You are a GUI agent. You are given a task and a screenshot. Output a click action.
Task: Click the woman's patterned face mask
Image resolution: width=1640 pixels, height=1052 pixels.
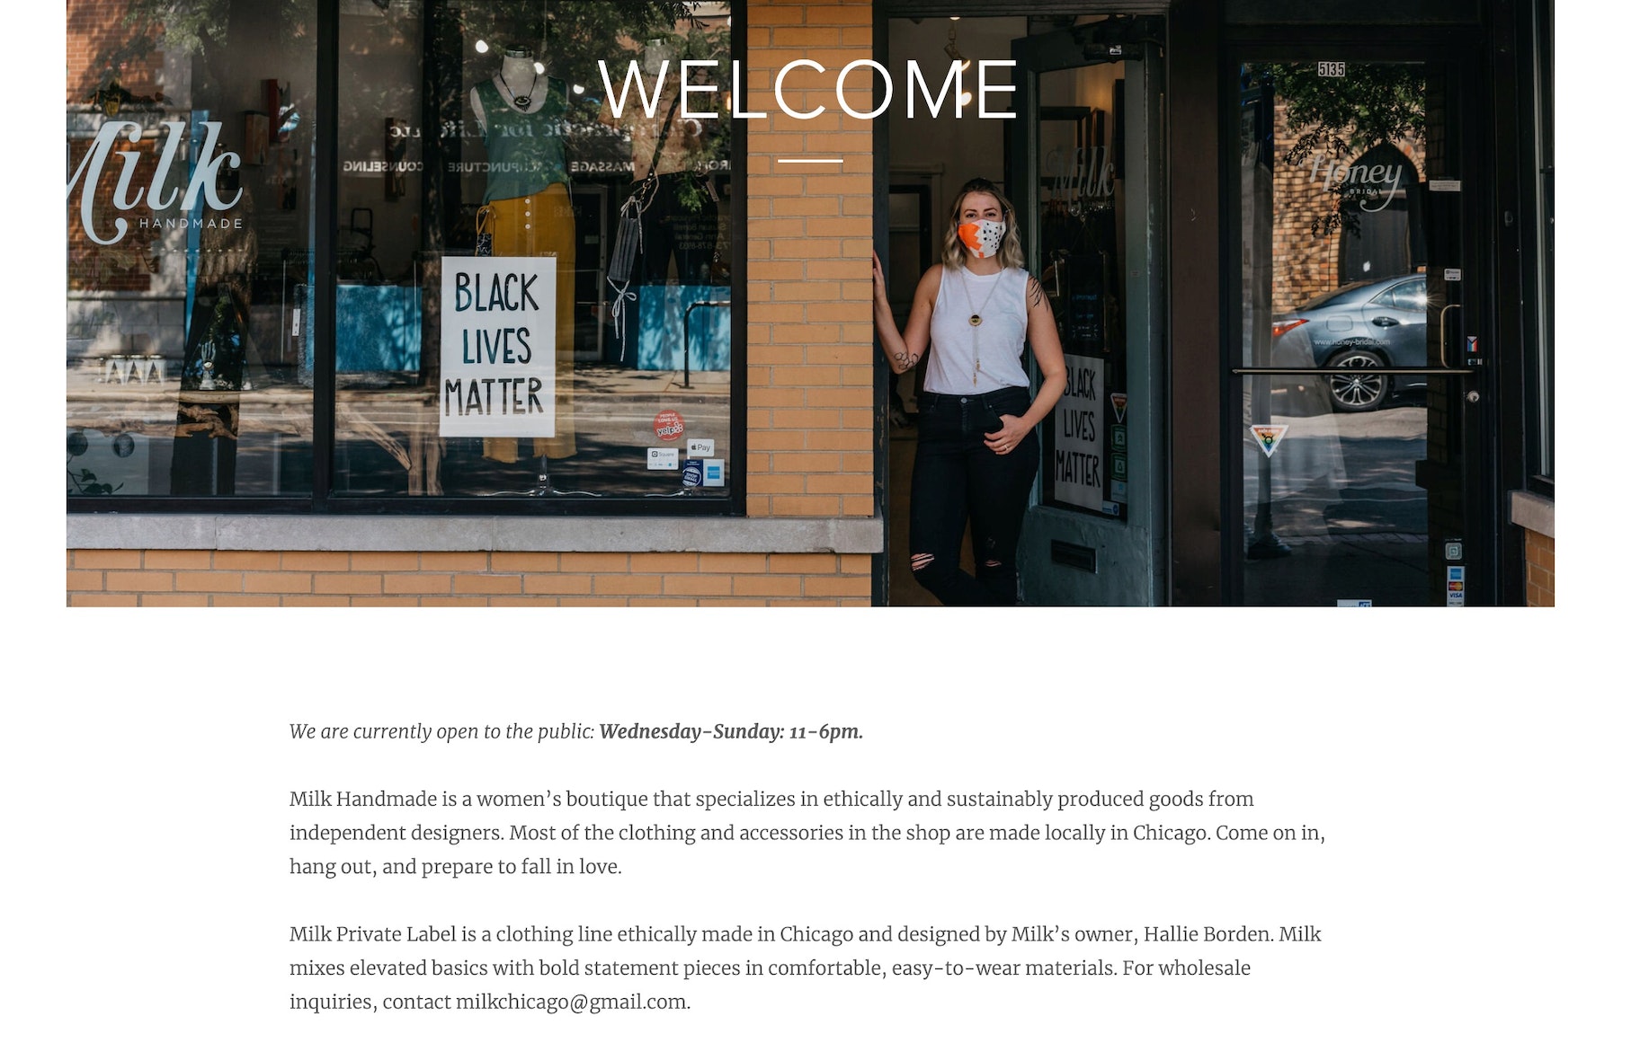[981, 239]
